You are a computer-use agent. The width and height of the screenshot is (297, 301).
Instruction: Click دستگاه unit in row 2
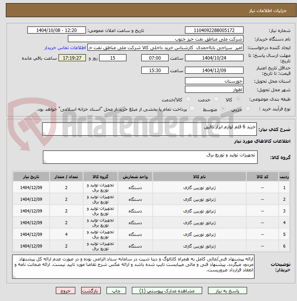[x=135, y=199]
